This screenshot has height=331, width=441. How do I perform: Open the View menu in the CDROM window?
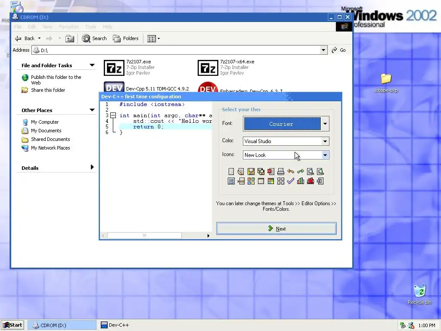(x=47, y=27)
